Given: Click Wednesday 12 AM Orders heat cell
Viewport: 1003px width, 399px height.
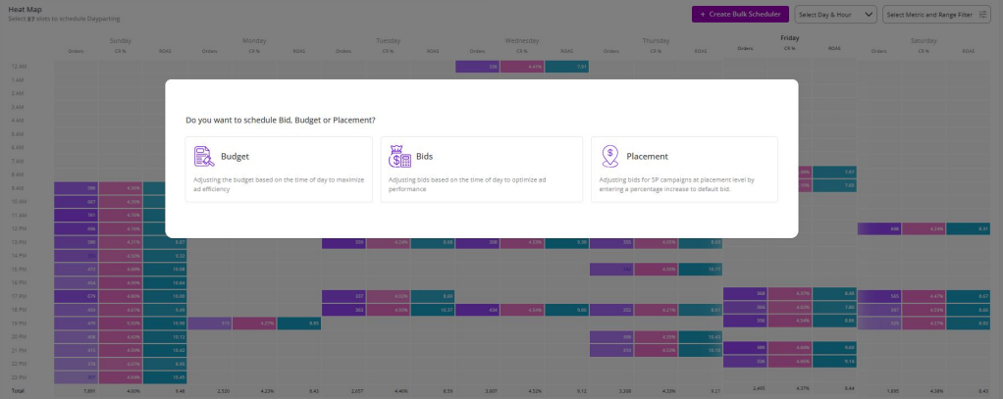Looking at the screenshot, I should click(x=477, y=67).
